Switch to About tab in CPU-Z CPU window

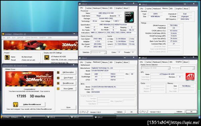pos(126,8)
